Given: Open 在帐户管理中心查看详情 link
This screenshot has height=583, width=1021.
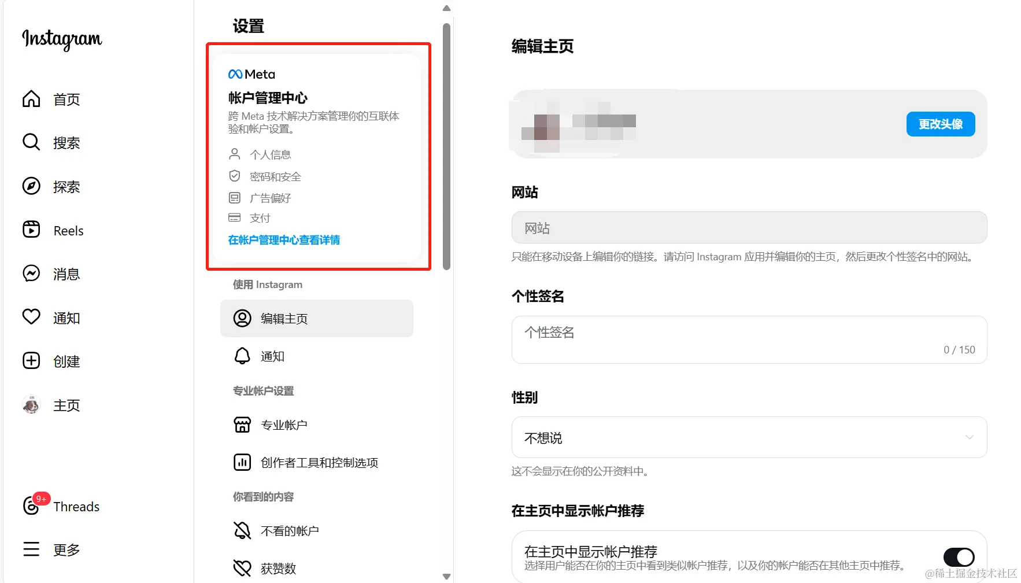Looking at the screenshot, I should click(x=284, y=239).
